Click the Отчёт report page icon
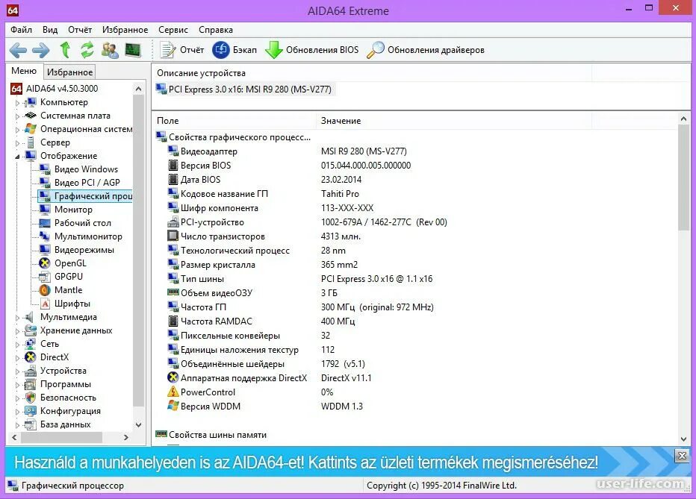The width and height of the screenshot is (696, 499). [167, 50]
